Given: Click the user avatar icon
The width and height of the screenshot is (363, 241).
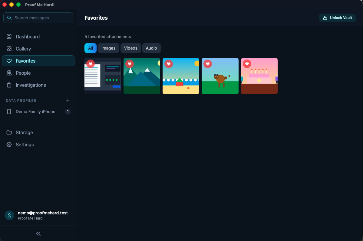Looking at the screenshot, I should click(x=9, y=215).
